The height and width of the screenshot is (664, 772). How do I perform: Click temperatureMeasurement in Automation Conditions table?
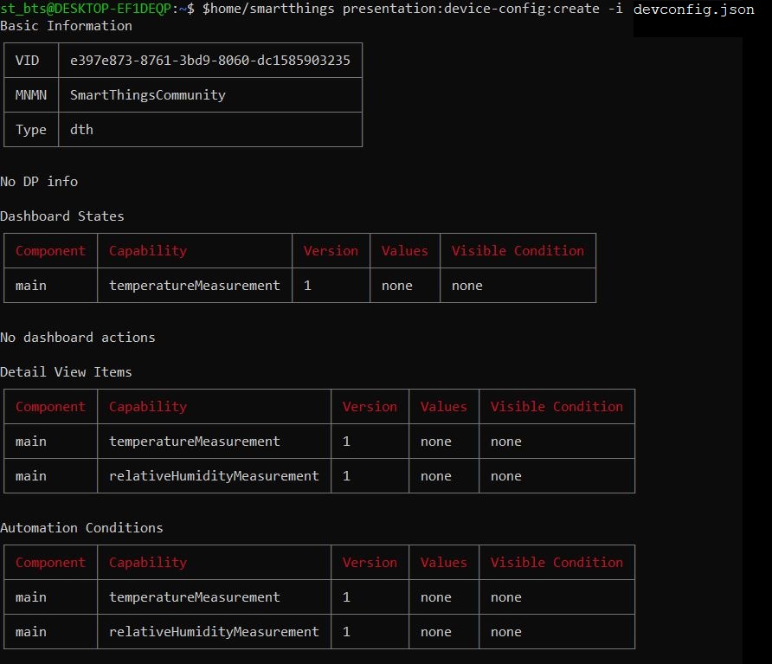tap(195, 597)
